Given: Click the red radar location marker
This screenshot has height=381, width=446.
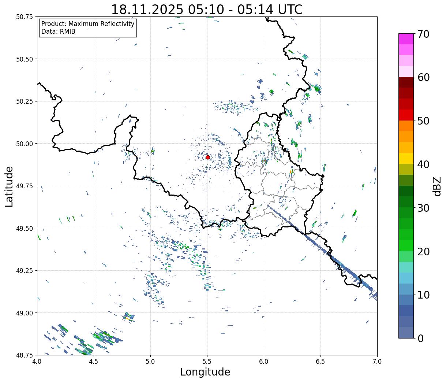Looking at the screenshot, I should (208, 157).
